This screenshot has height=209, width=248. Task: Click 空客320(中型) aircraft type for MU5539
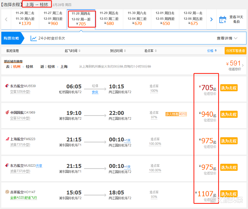click(20, 92)
